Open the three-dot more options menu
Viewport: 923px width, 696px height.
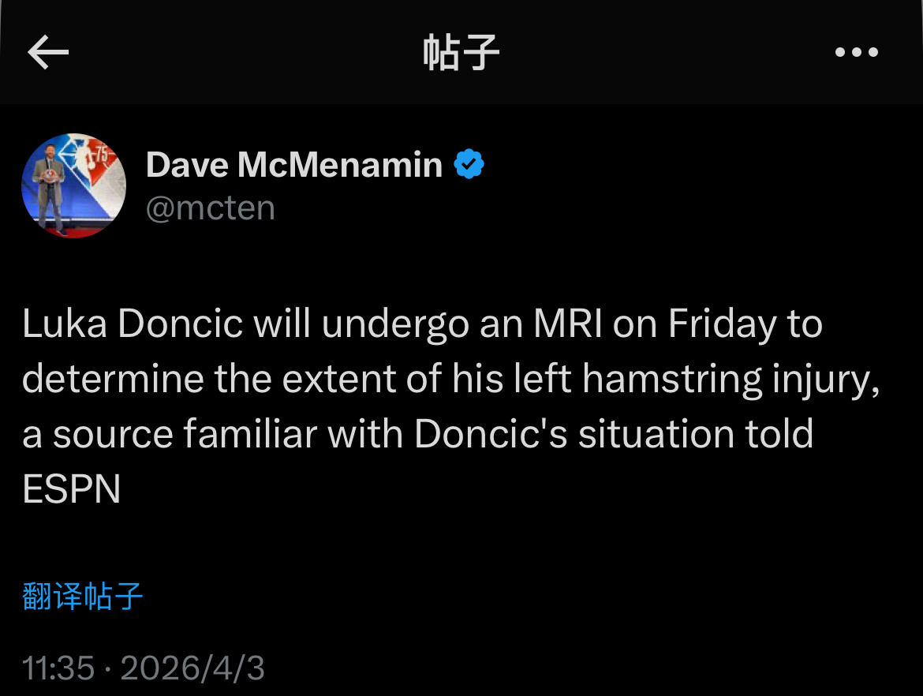tap(856, 52)
